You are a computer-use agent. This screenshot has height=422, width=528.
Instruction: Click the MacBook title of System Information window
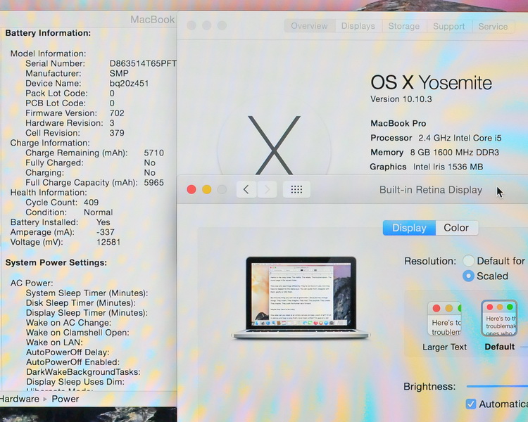tap(153, 20)
